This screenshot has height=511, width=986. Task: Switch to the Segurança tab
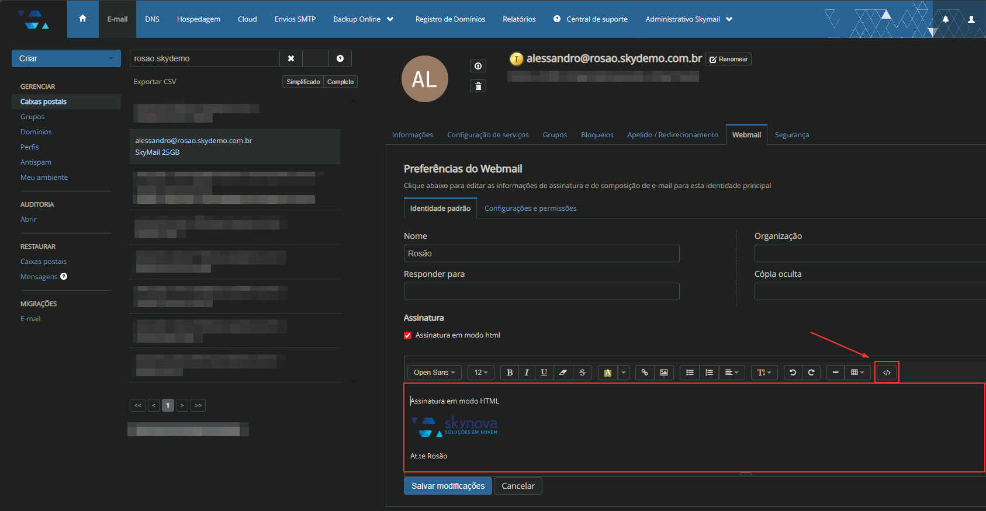click(x=791, y=135)
